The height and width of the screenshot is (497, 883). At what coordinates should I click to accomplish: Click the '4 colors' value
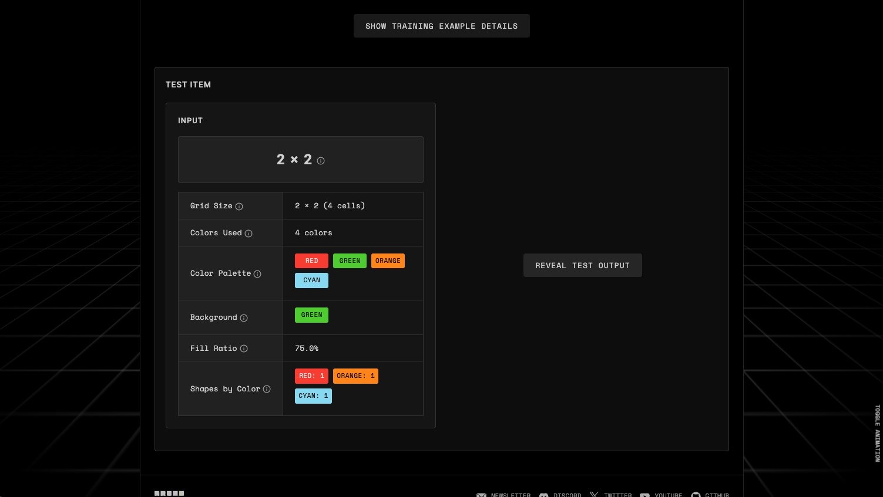pos(313,232)
